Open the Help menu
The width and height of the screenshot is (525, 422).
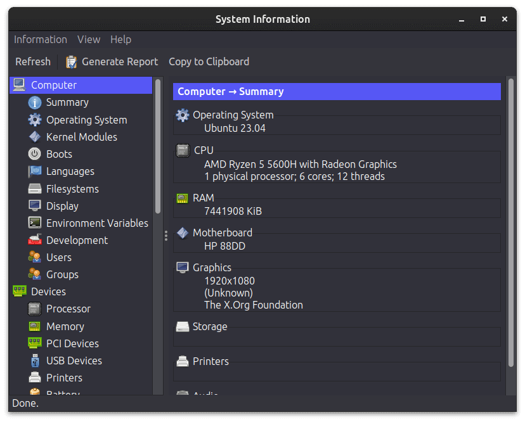coord(120,39)
